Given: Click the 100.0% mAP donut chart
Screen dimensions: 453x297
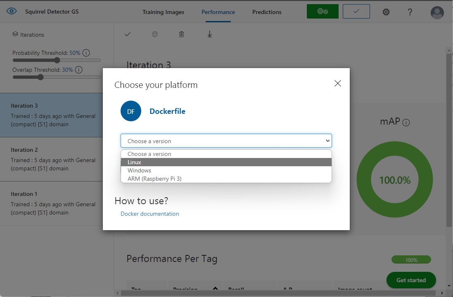Looking at the screenshot, I should click(x=395, y=179).
